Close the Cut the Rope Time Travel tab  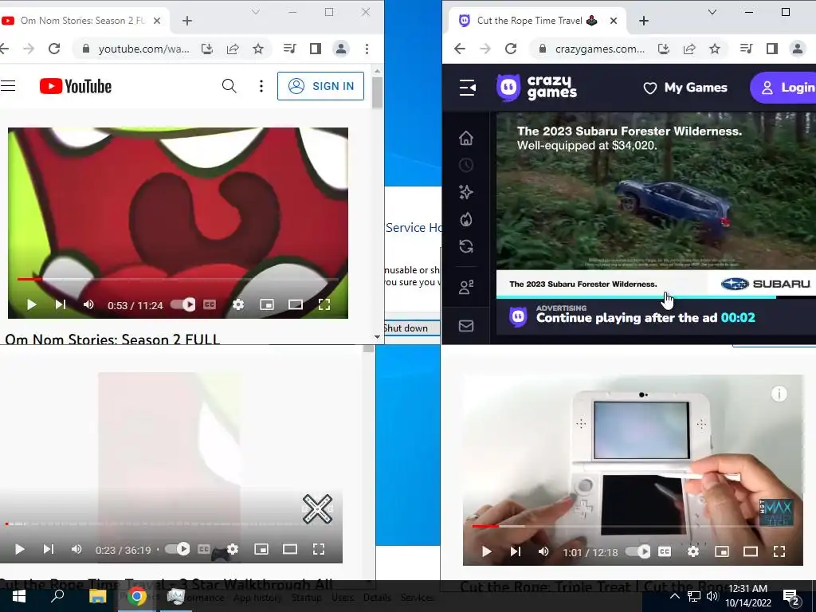pyautogui.click(x=614, y=21)
